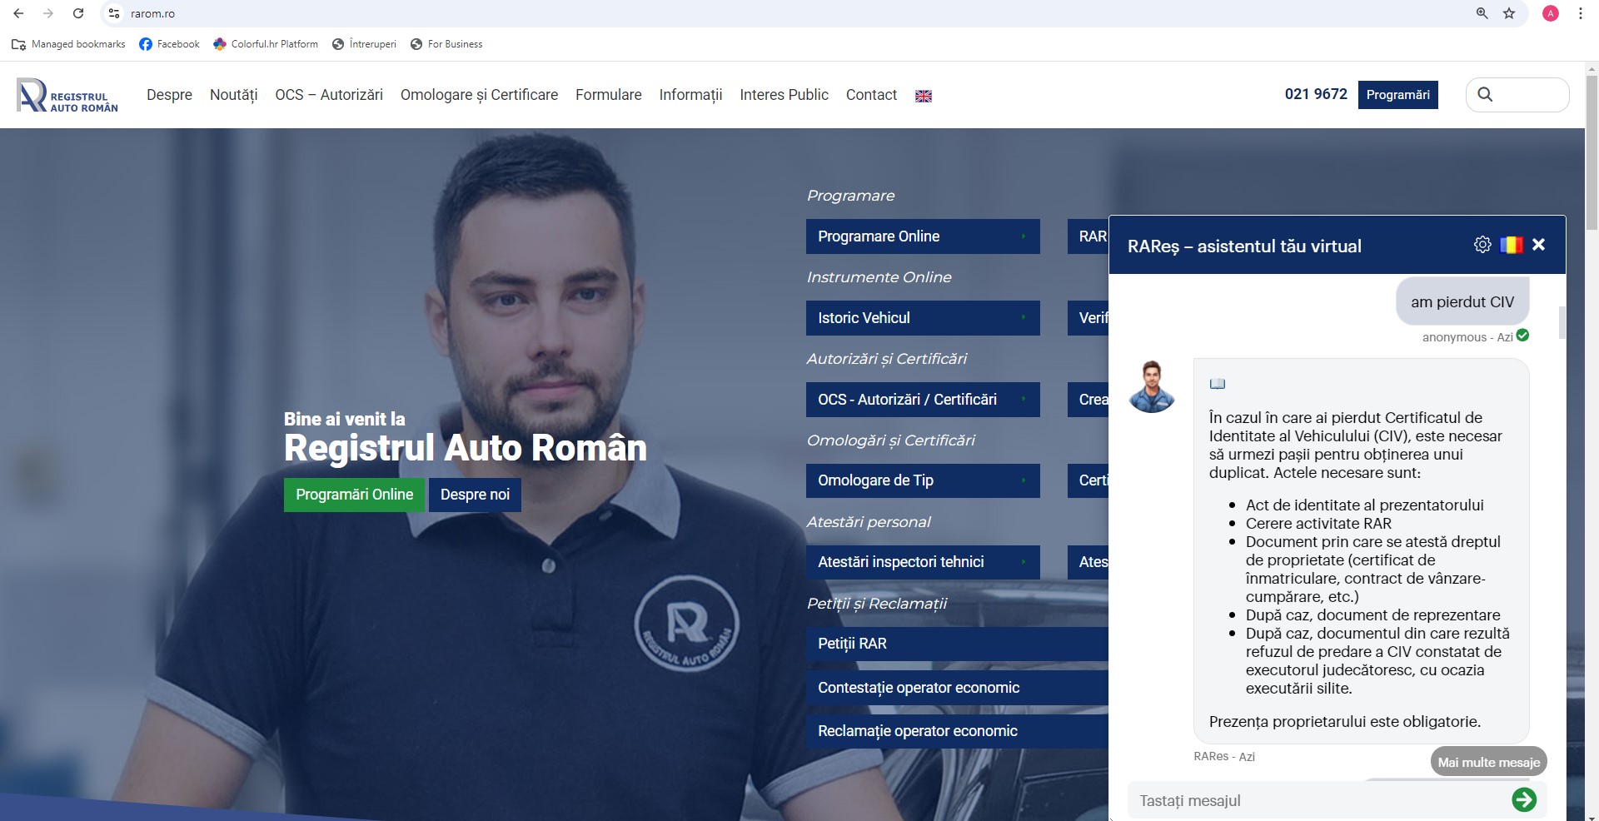Open the Facebook bookmark shortcut
1599x821 pixels.
click(169, 44)
